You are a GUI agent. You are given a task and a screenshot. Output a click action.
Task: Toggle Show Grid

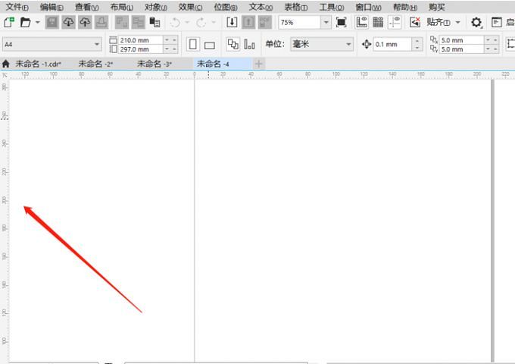coord(378,22)
